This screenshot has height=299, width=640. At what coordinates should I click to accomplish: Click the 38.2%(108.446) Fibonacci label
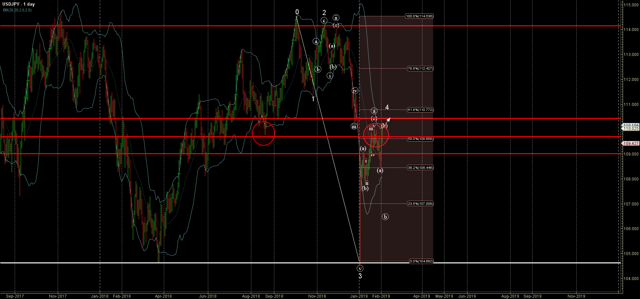420,167
